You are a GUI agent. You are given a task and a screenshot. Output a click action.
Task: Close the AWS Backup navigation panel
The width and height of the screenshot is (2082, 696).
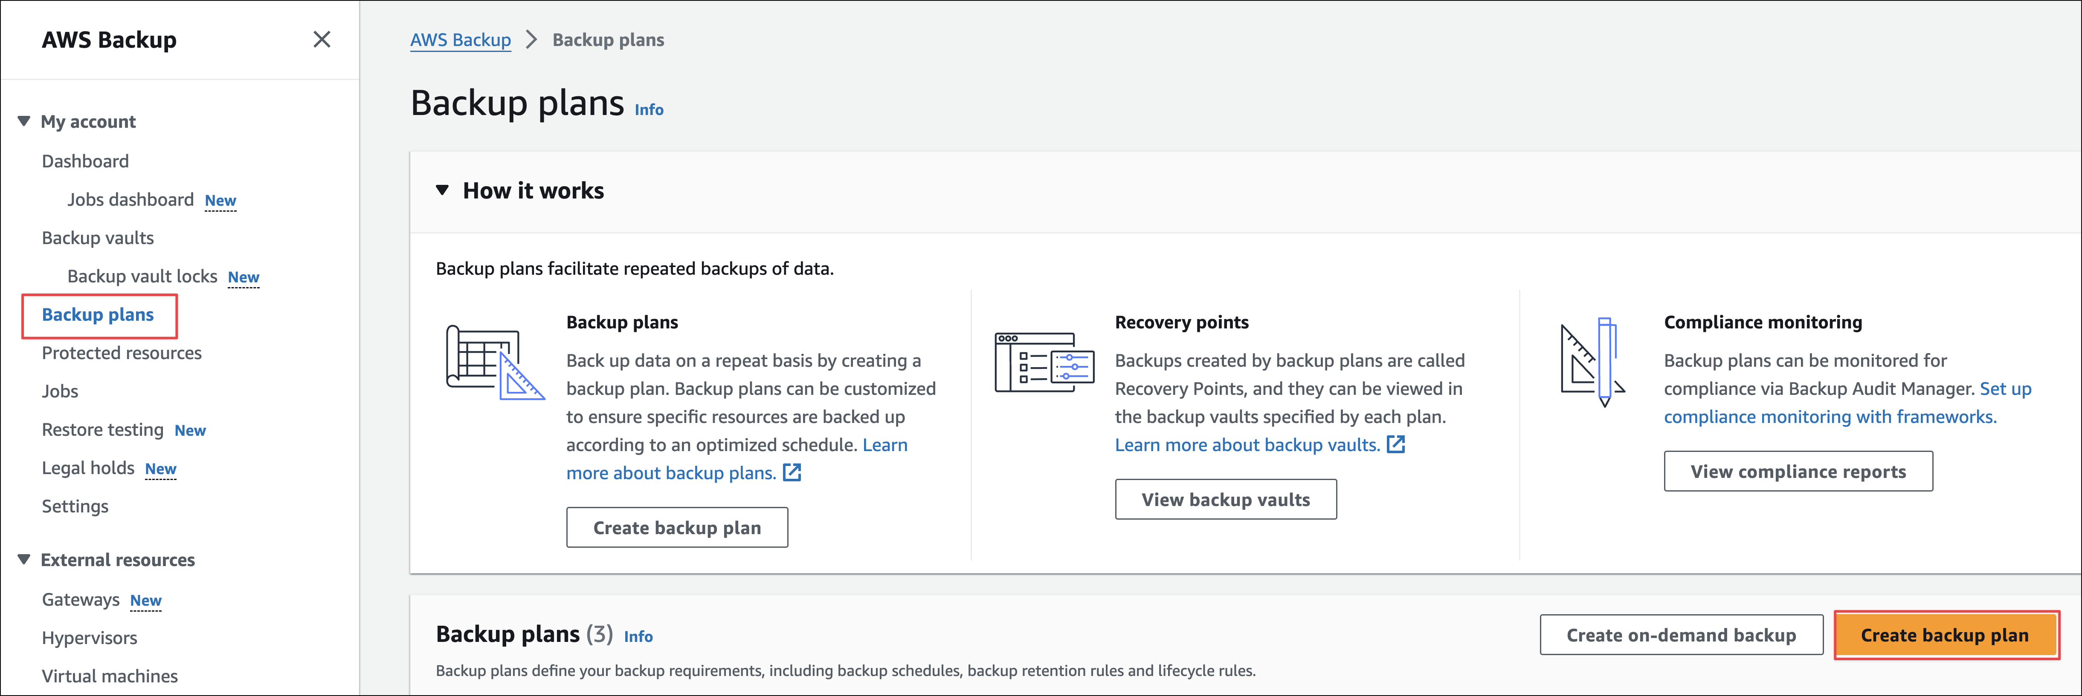pyautogui.click(x=322, y=40)
